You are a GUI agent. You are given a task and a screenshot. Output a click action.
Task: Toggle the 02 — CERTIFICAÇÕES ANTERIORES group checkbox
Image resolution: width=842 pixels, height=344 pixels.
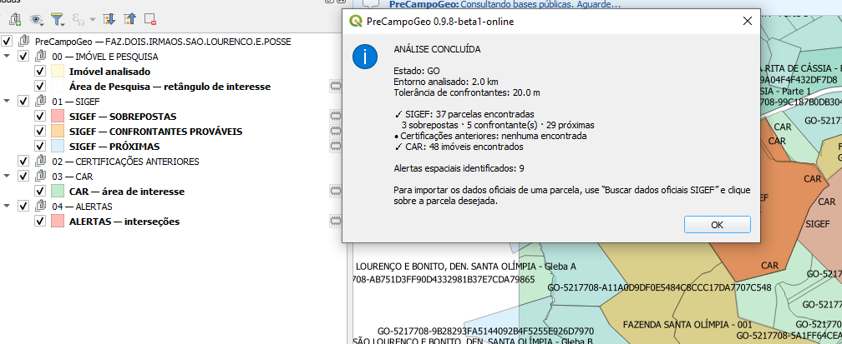(x=23, y=162)
